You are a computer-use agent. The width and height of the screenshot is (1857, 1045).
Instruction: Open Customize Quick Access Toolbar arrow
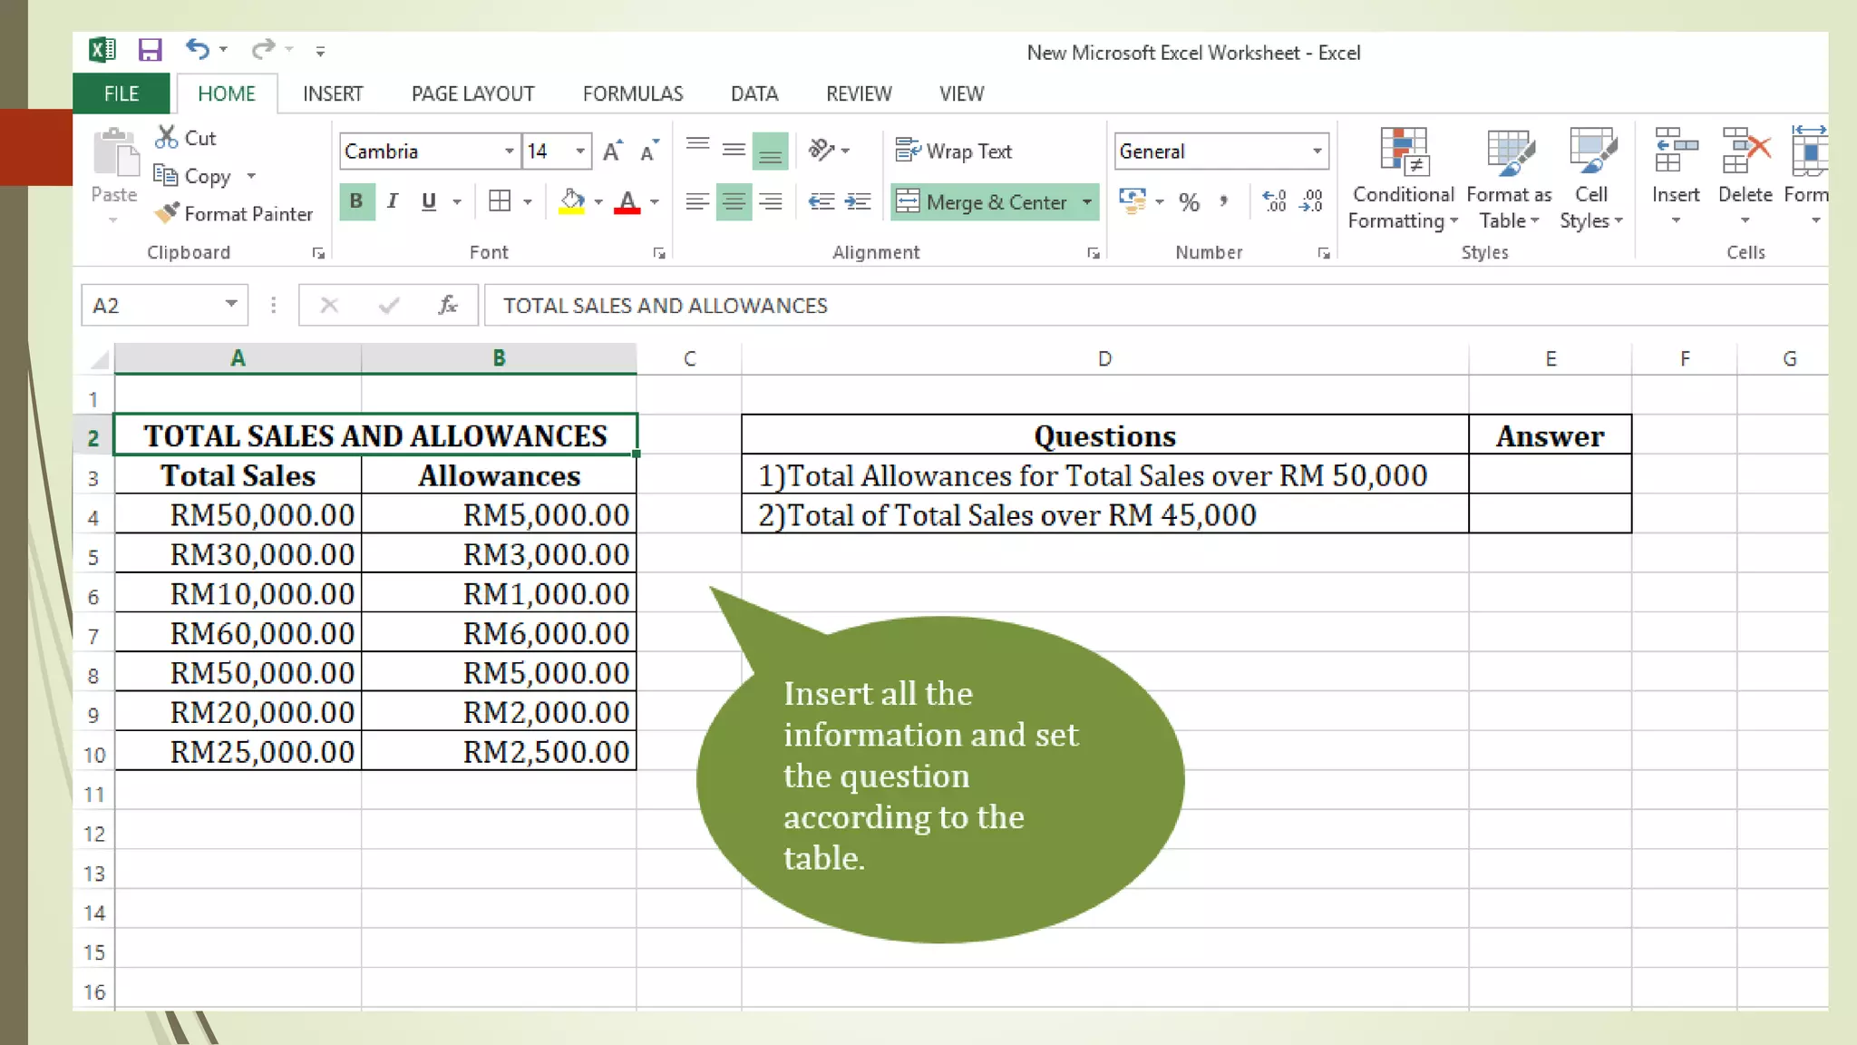320,52
